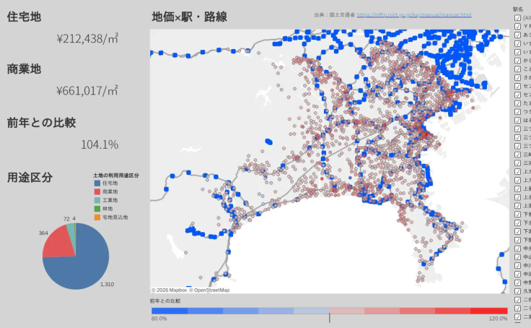
Task: Select the 林地 legend color swatch
Action: click(97, 209)
